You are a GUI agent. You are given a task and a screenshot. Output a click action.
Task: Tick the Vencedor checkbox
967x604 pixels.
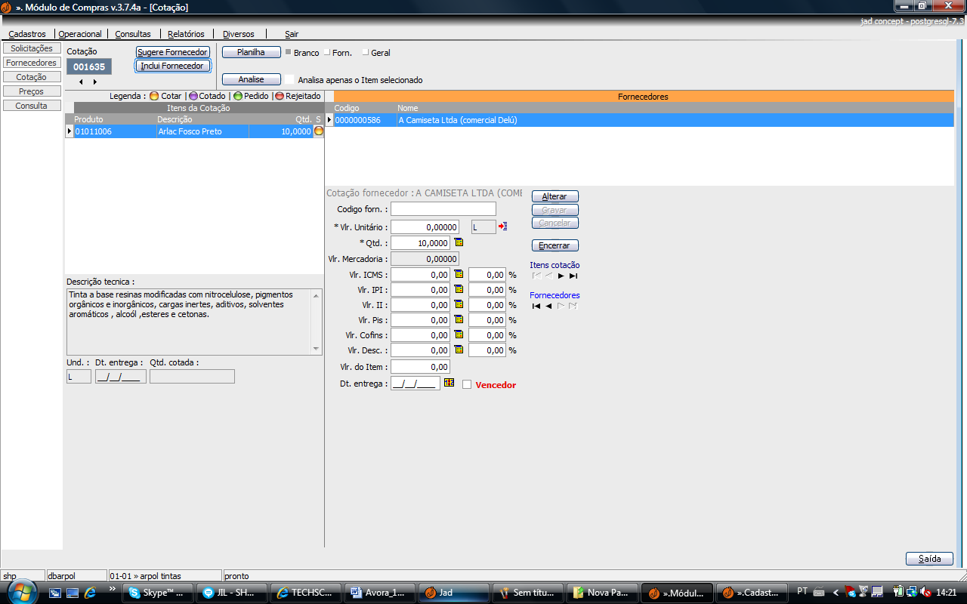(x=467, y=384)
